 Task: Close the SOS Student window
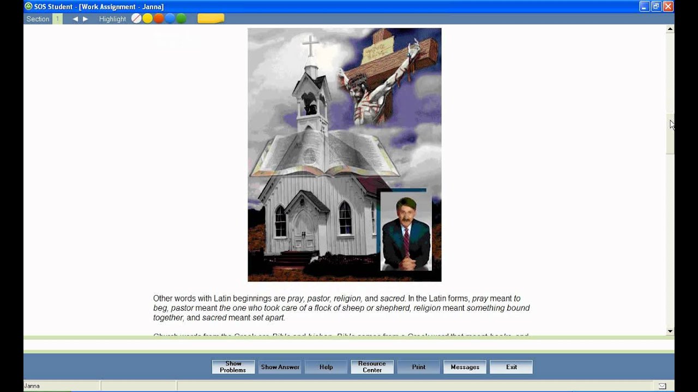(669, 7)
